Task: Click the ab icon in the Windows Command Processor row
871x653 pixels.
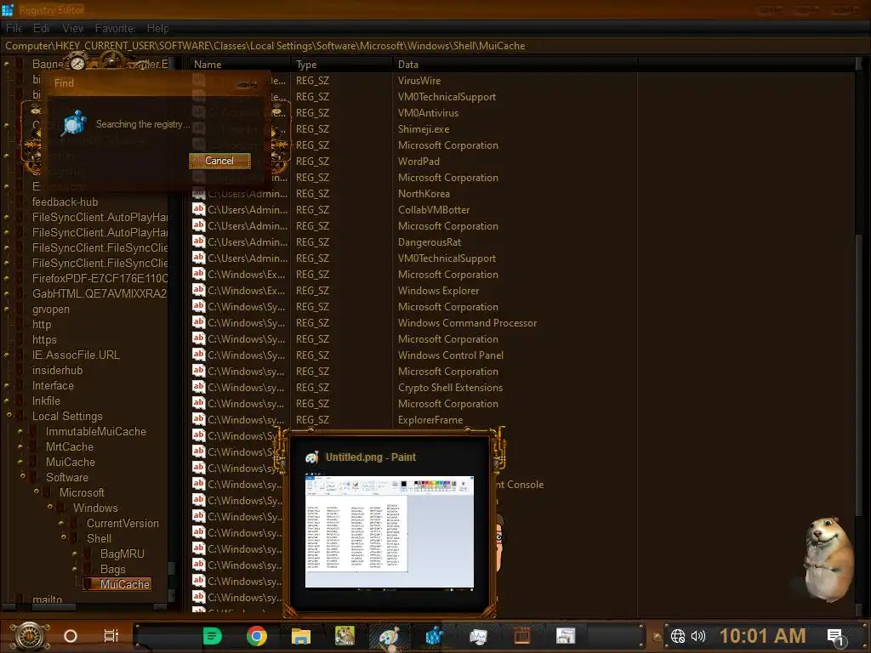Action: (x=199, y=322)
